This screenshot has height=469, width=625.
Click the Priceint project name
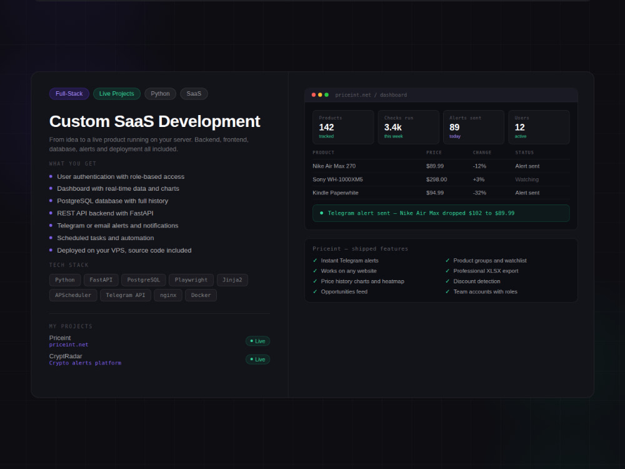(x=60, y=338)
